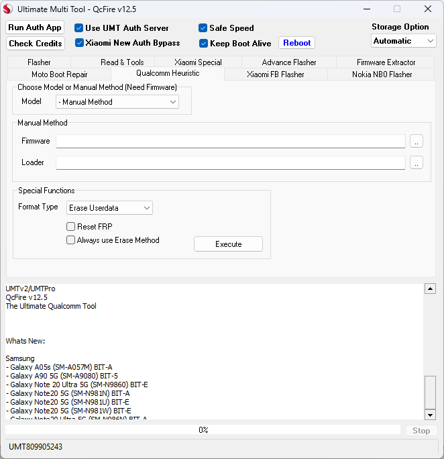Open the Advance Flasher tab

[289, 62]
